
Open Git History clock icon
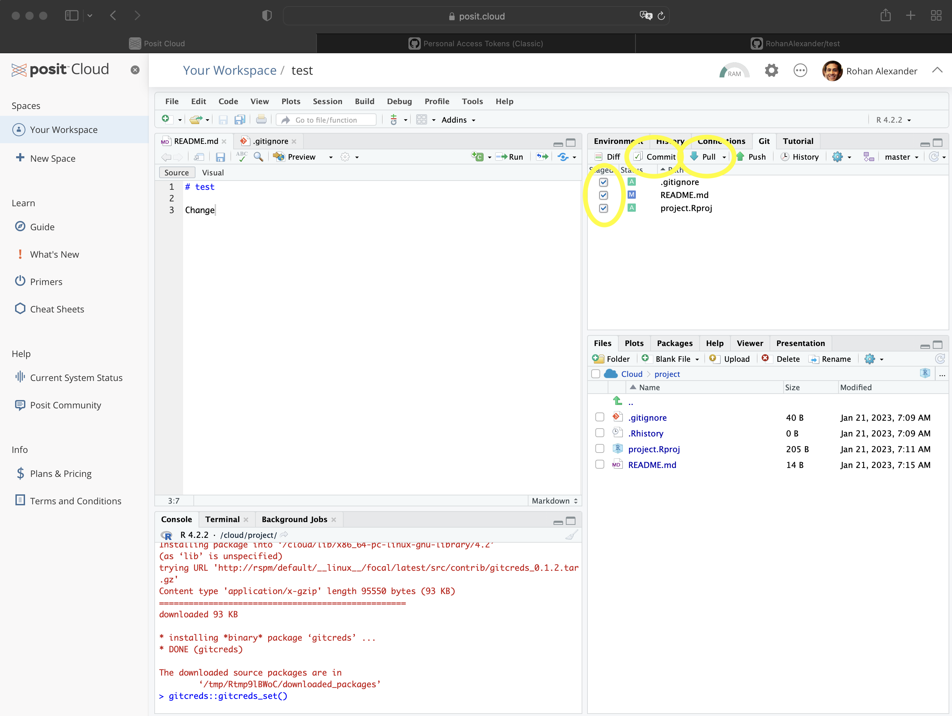tap(785, 157)
